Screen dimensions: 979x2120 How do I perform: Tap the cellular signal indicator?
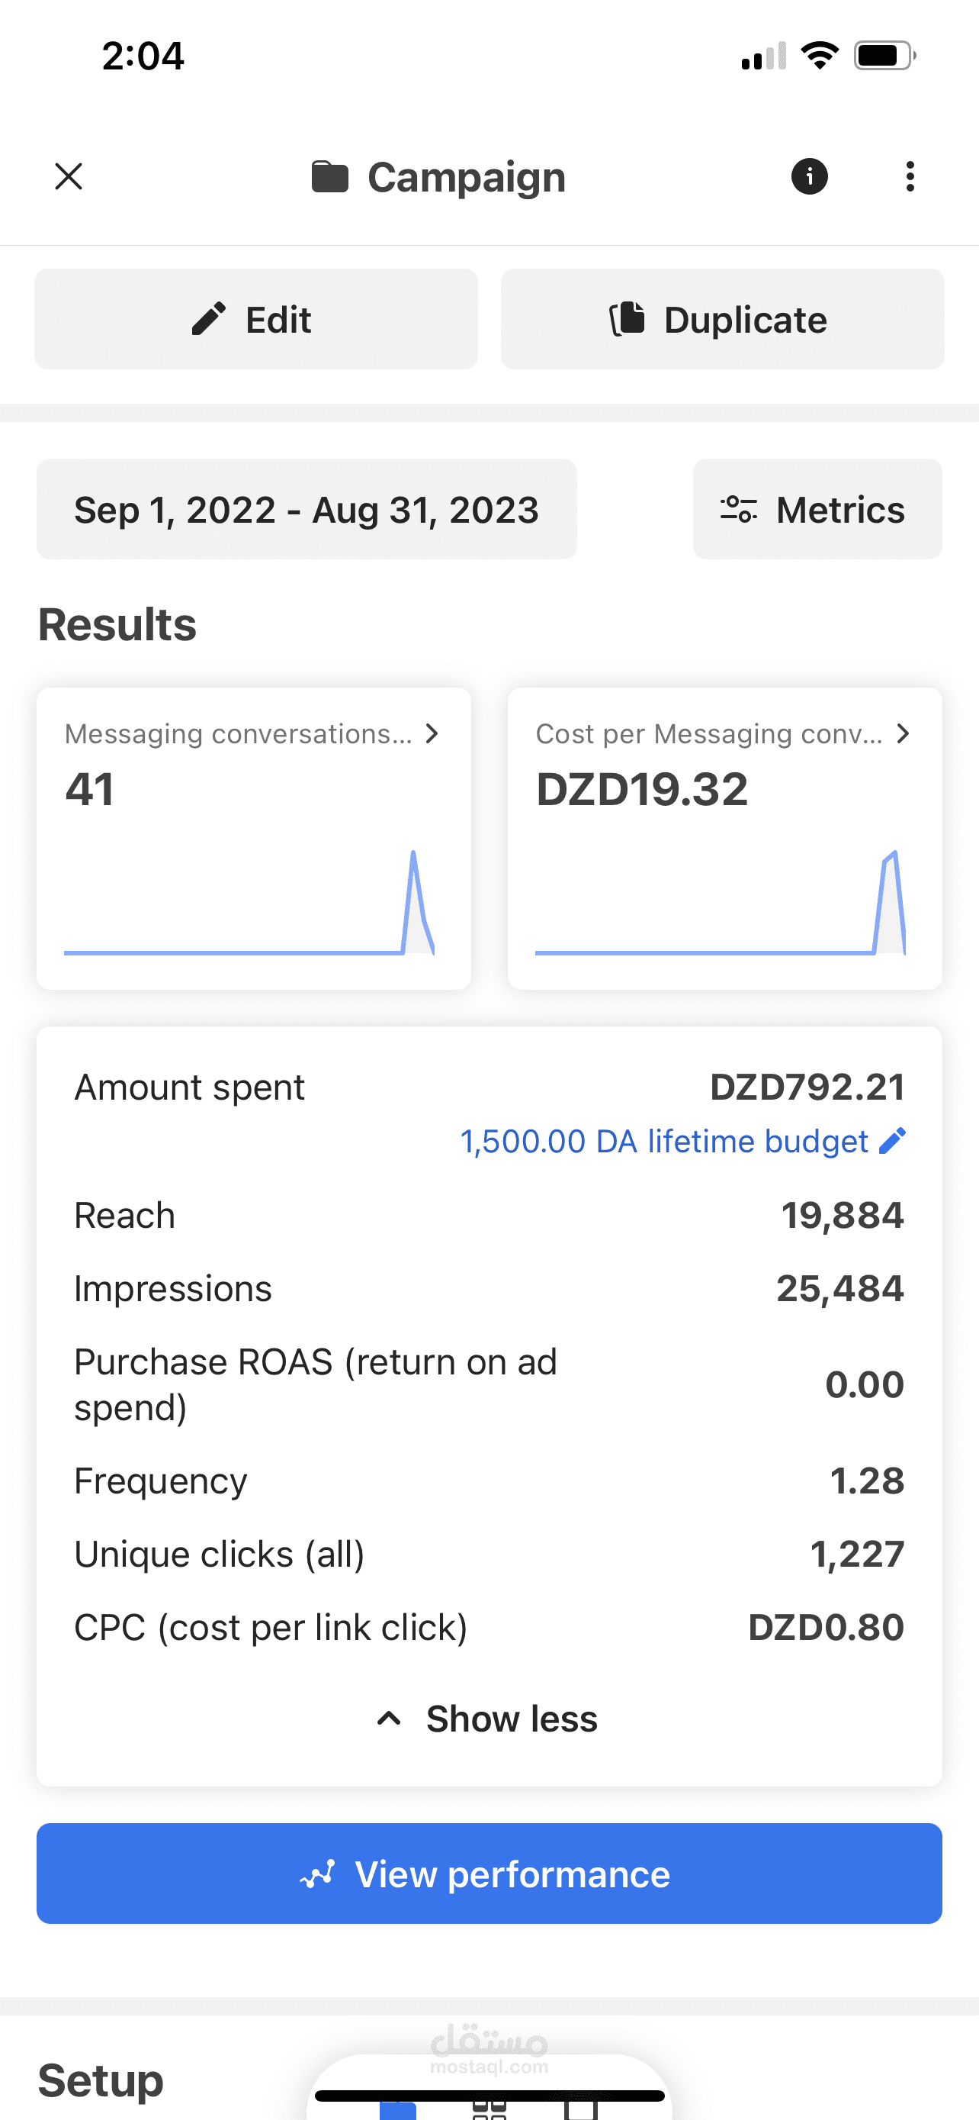764,55
